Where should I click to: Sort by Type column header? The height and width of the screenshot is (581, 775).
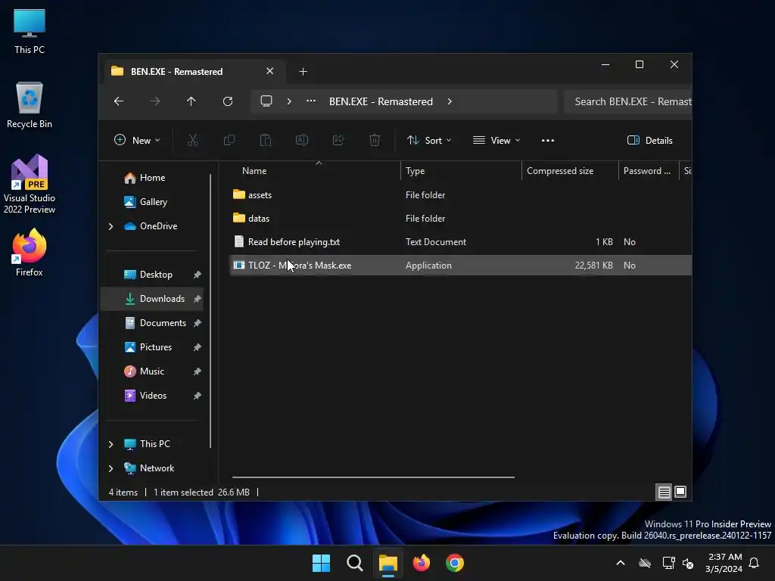tap(461, 171)
